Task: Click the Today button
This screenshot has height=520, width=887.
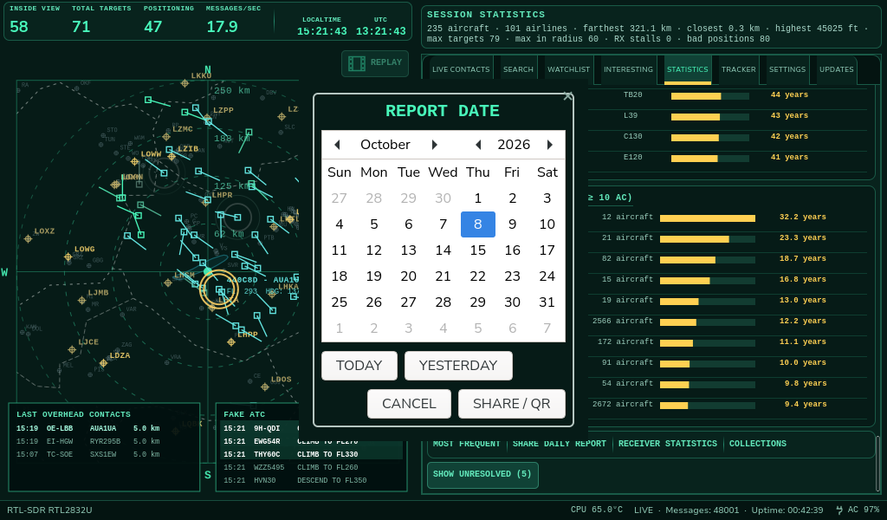Action: pos(359,366)
